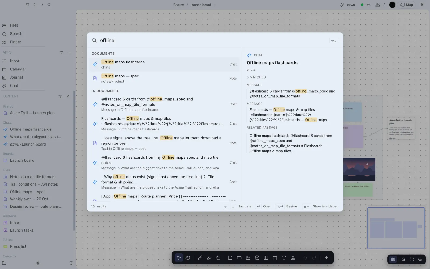The height and width of the screenshot is (269, 430).
Task: Select the text T tool
Action: [284, 258]
